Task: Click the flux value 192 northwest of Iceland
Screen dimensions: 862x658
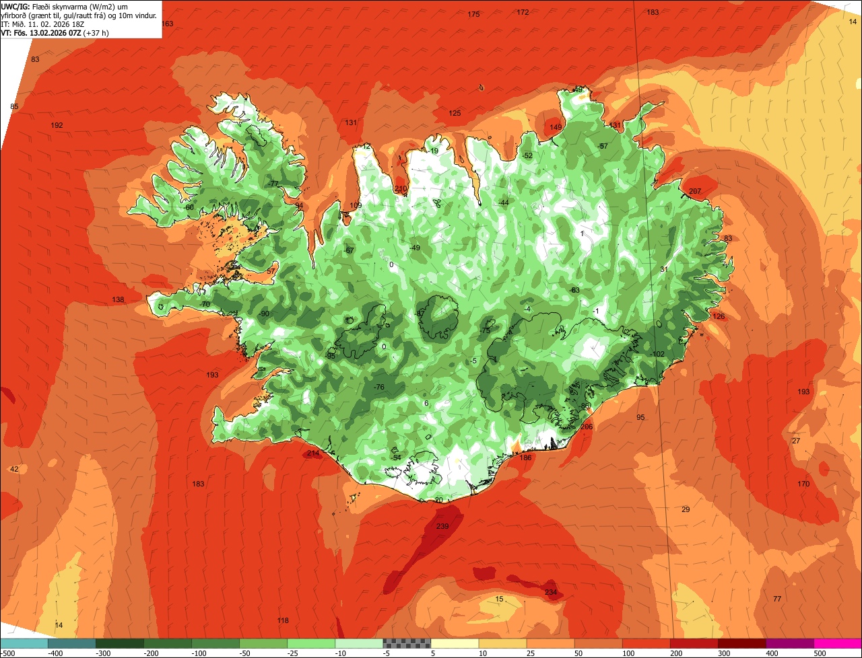Action: (x=57, y=125)
